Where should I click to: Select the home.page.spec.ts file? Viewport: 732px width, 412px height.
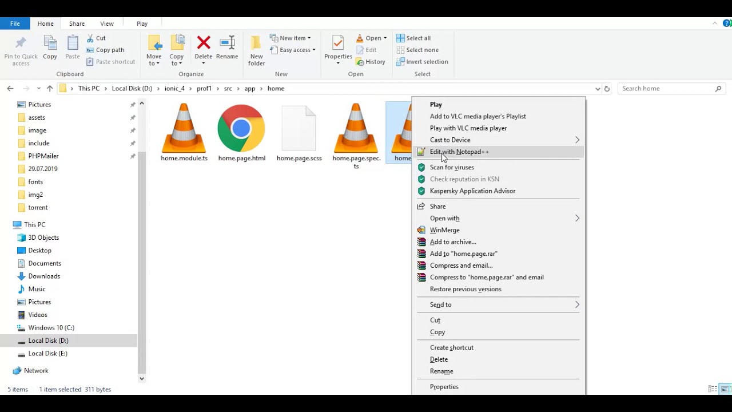coord(356,136)
